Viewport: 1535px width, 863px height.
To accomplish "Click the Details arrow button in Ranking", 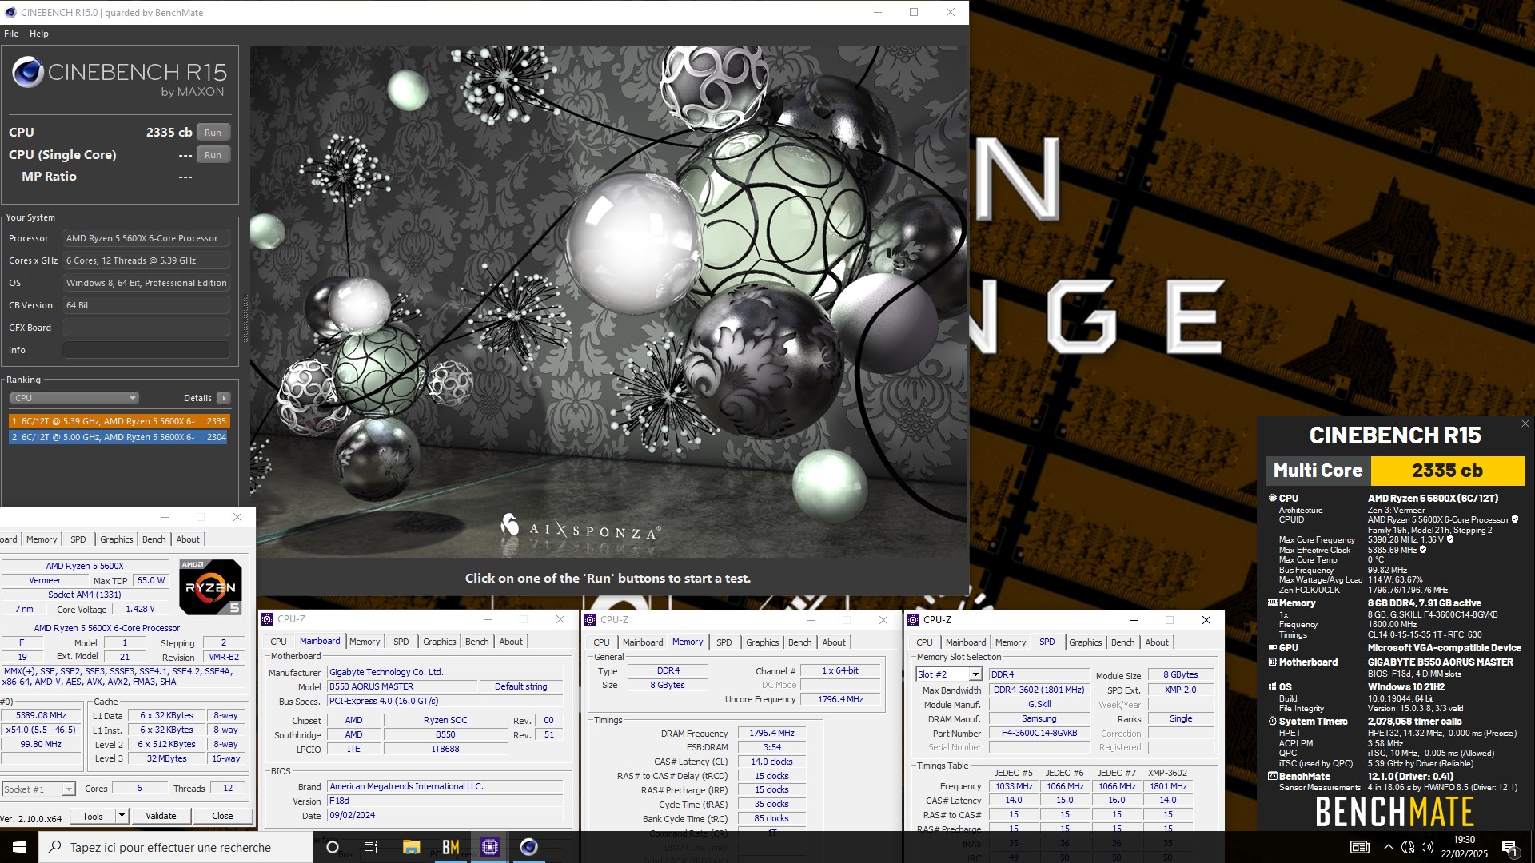I will coord(224,398).
